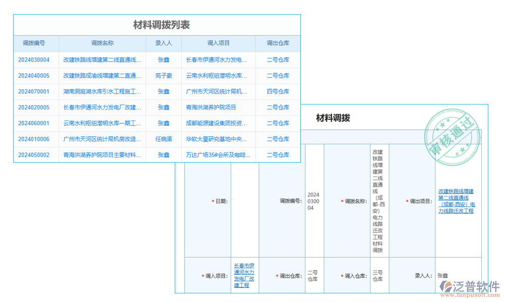The width and height of the screenshot is (505, 303).
Task: Click the 录入人 column header
Action: click(162, 43)
